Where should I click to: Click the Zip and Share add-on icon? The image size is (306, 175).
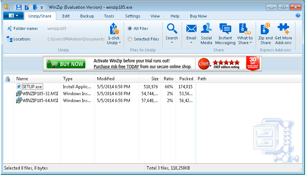point(265,28)
